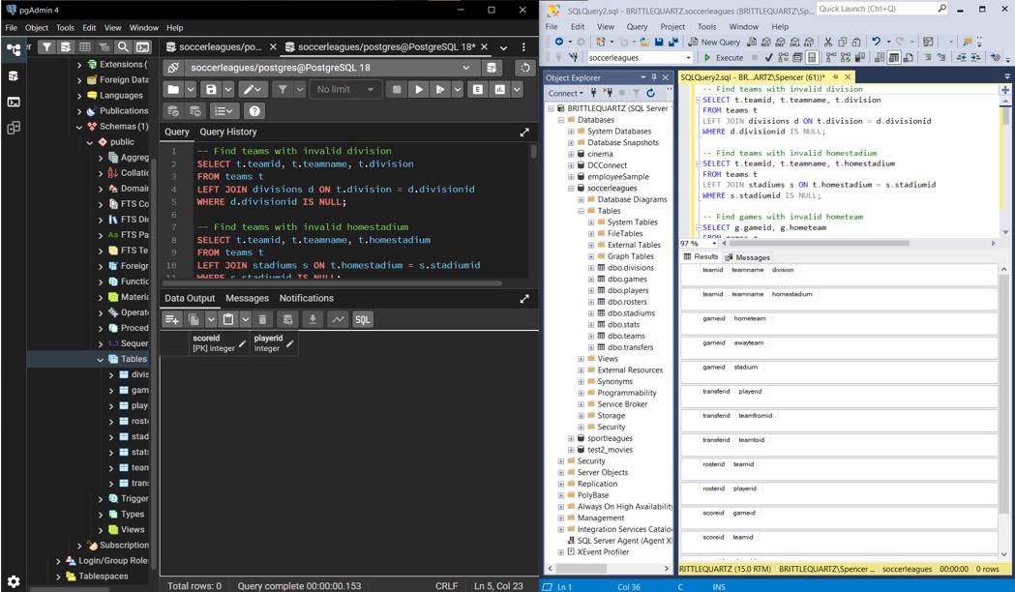Click the Quick Launch search box in SSMS

pyautogui.click(x=882, y=9)
